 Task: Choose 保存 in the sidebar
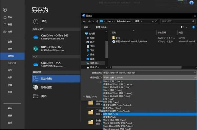10,49
